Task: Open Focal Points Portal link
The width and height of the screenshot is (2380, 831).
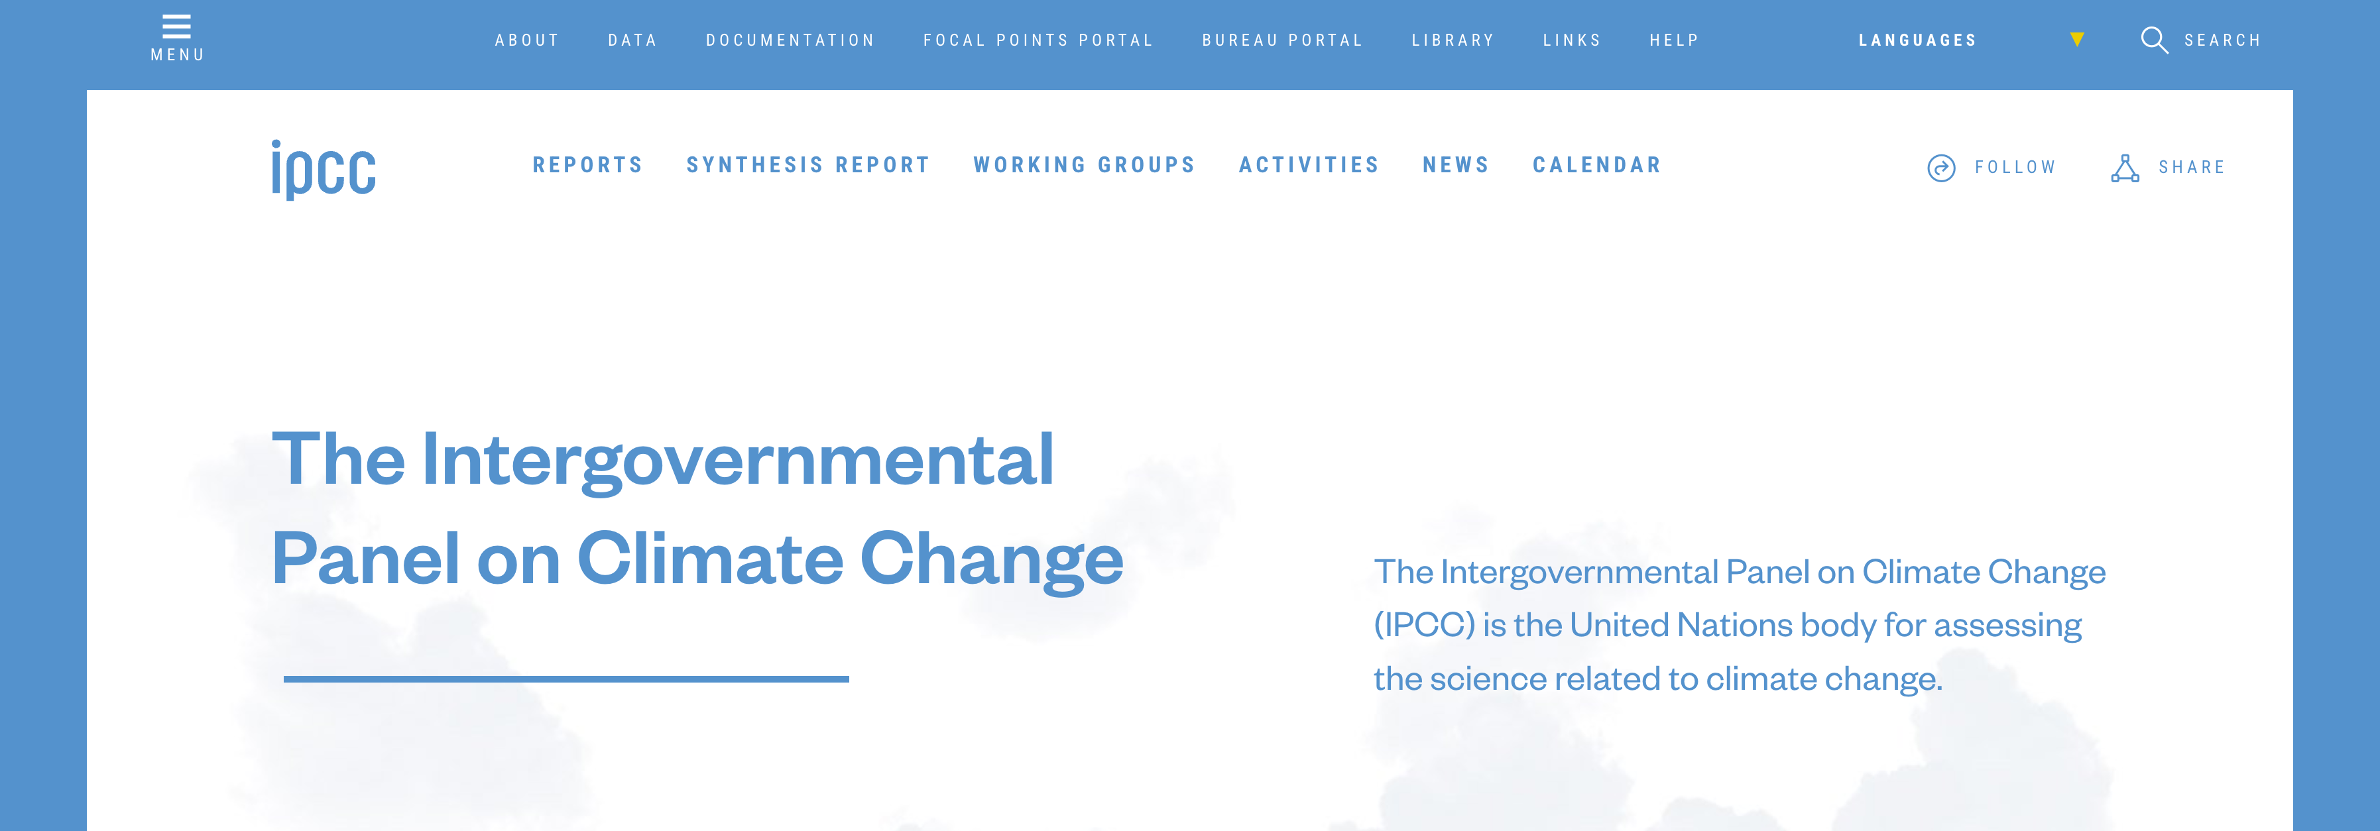Action: (1038, 40)
